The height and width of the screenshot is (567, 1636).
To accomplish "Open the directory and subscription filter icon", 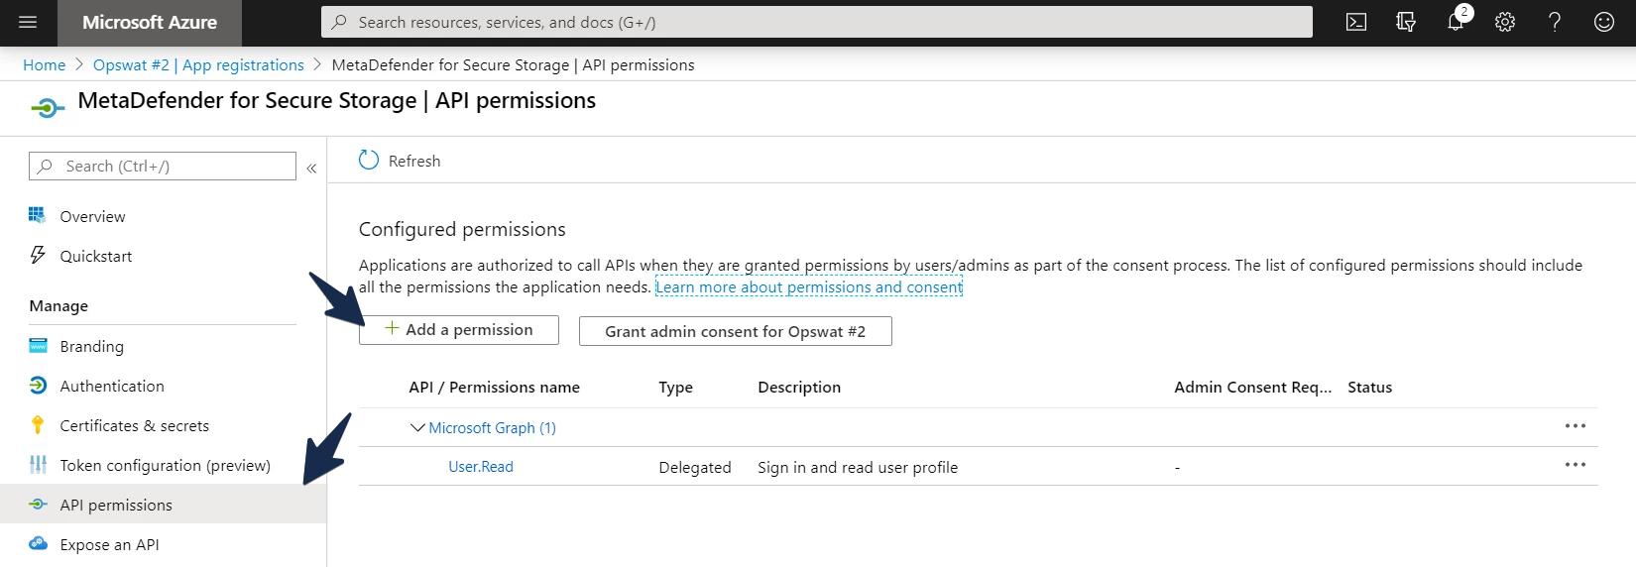I will coord(1406,22).
